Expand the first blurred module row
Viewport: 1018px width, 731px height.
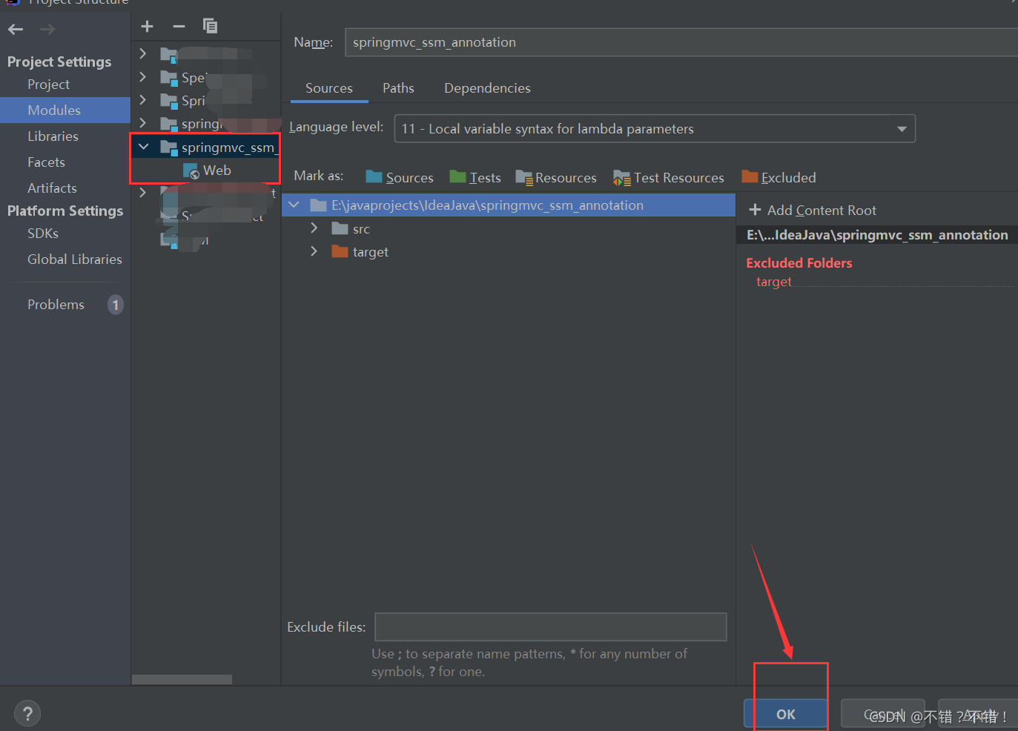click(143, 53)
